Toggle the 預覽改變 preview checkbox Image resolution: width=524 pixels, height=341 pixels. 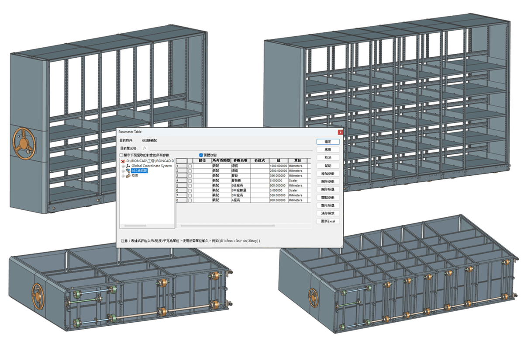[201, 155]
